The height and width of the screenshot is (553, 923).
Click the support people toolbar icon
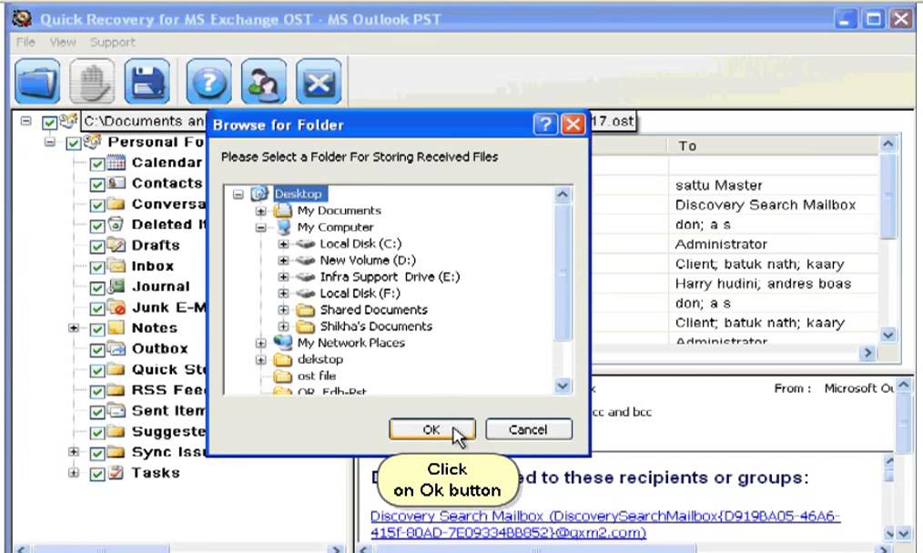pos(264,81)
